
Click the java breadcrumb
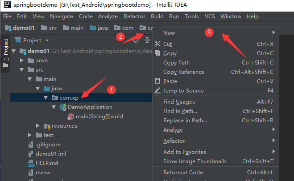coord(99,28)
